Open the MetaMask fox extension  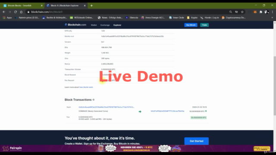255,12
